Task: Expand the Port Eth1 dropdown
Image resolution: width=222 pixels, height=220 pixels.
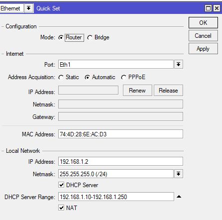Action: [179, 64]
